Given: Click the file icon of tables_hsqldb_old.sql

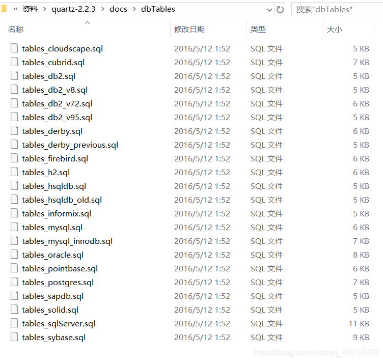Looking at the screenshot, I should (x=14, y=199).
